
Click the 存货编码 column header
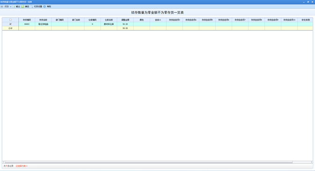click(27, 20)
